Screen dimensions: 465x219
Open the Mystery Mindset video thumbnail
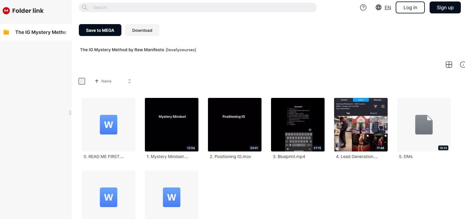[172, 124]
